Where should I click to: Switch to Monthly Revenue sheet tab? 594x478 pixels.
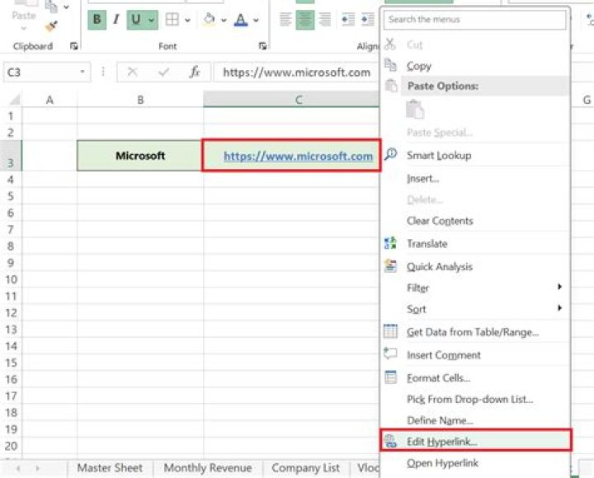coord(208,468)
